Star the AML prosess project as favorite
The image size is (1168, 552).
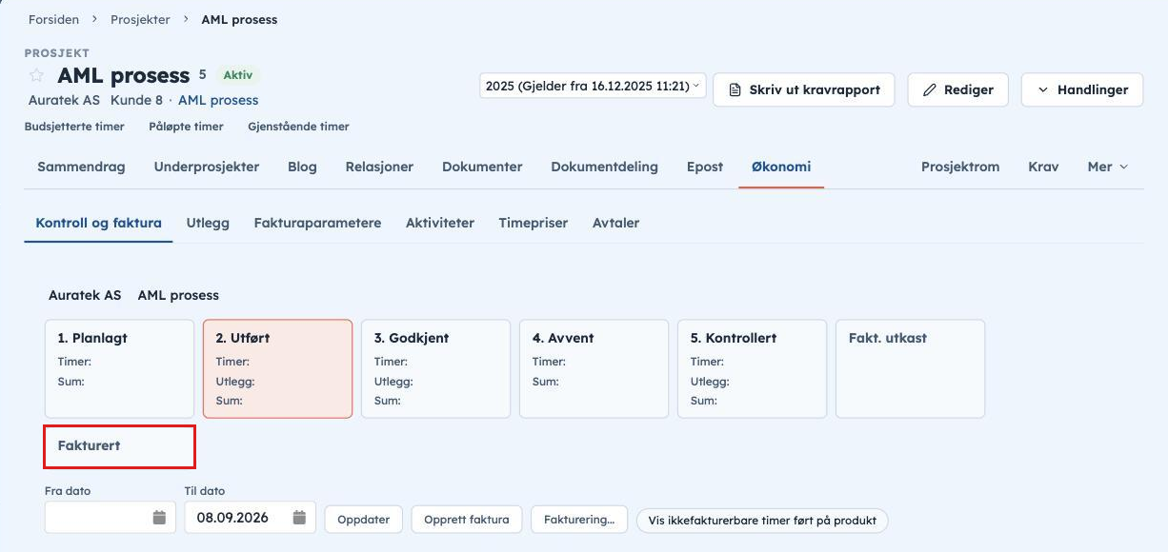(36, 75)
